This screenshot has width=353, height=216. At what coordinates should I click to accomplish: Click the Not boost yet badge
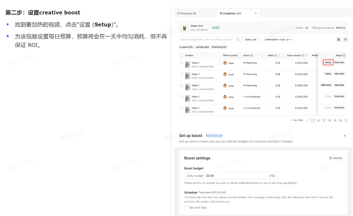214,135
